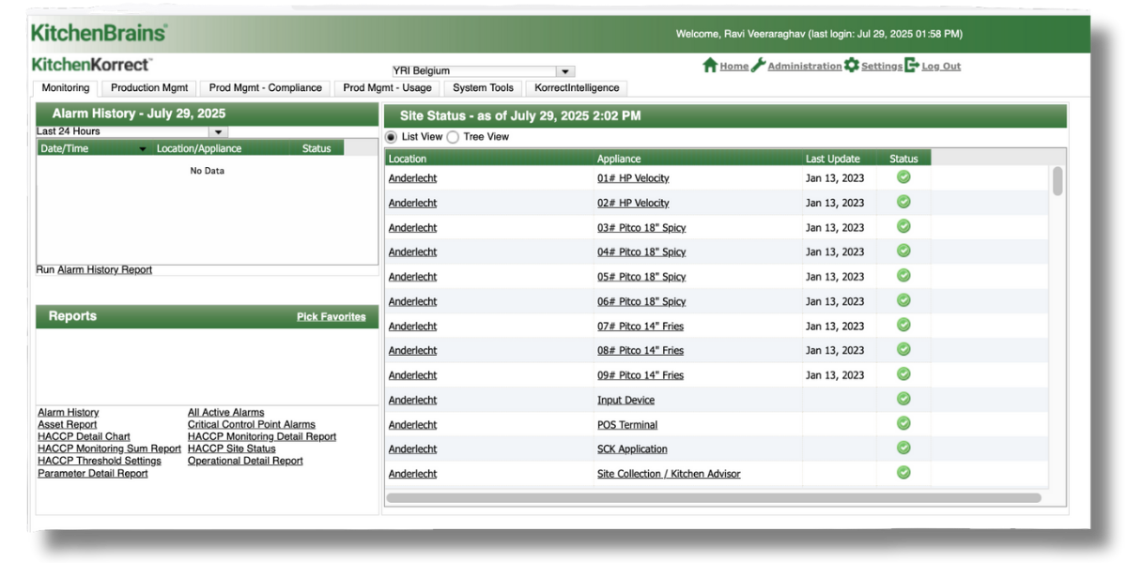Click Jan 13, 2023 in 05# Pitco row

tap(835, 277)
